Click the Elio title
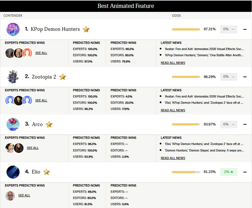252x208 pixels. coord(36,172)
